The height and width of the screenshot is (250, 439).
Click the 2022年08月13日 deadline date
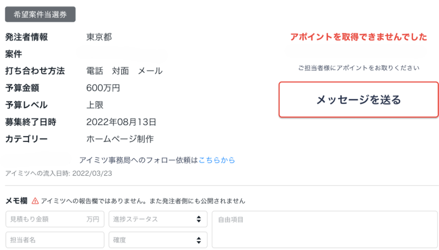[x=121, y=122]
